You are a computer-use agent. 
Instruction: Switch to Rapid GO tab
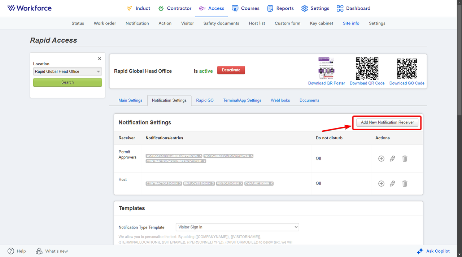click(205, 100)
